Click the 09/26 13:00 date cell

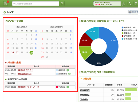[11, 70]
